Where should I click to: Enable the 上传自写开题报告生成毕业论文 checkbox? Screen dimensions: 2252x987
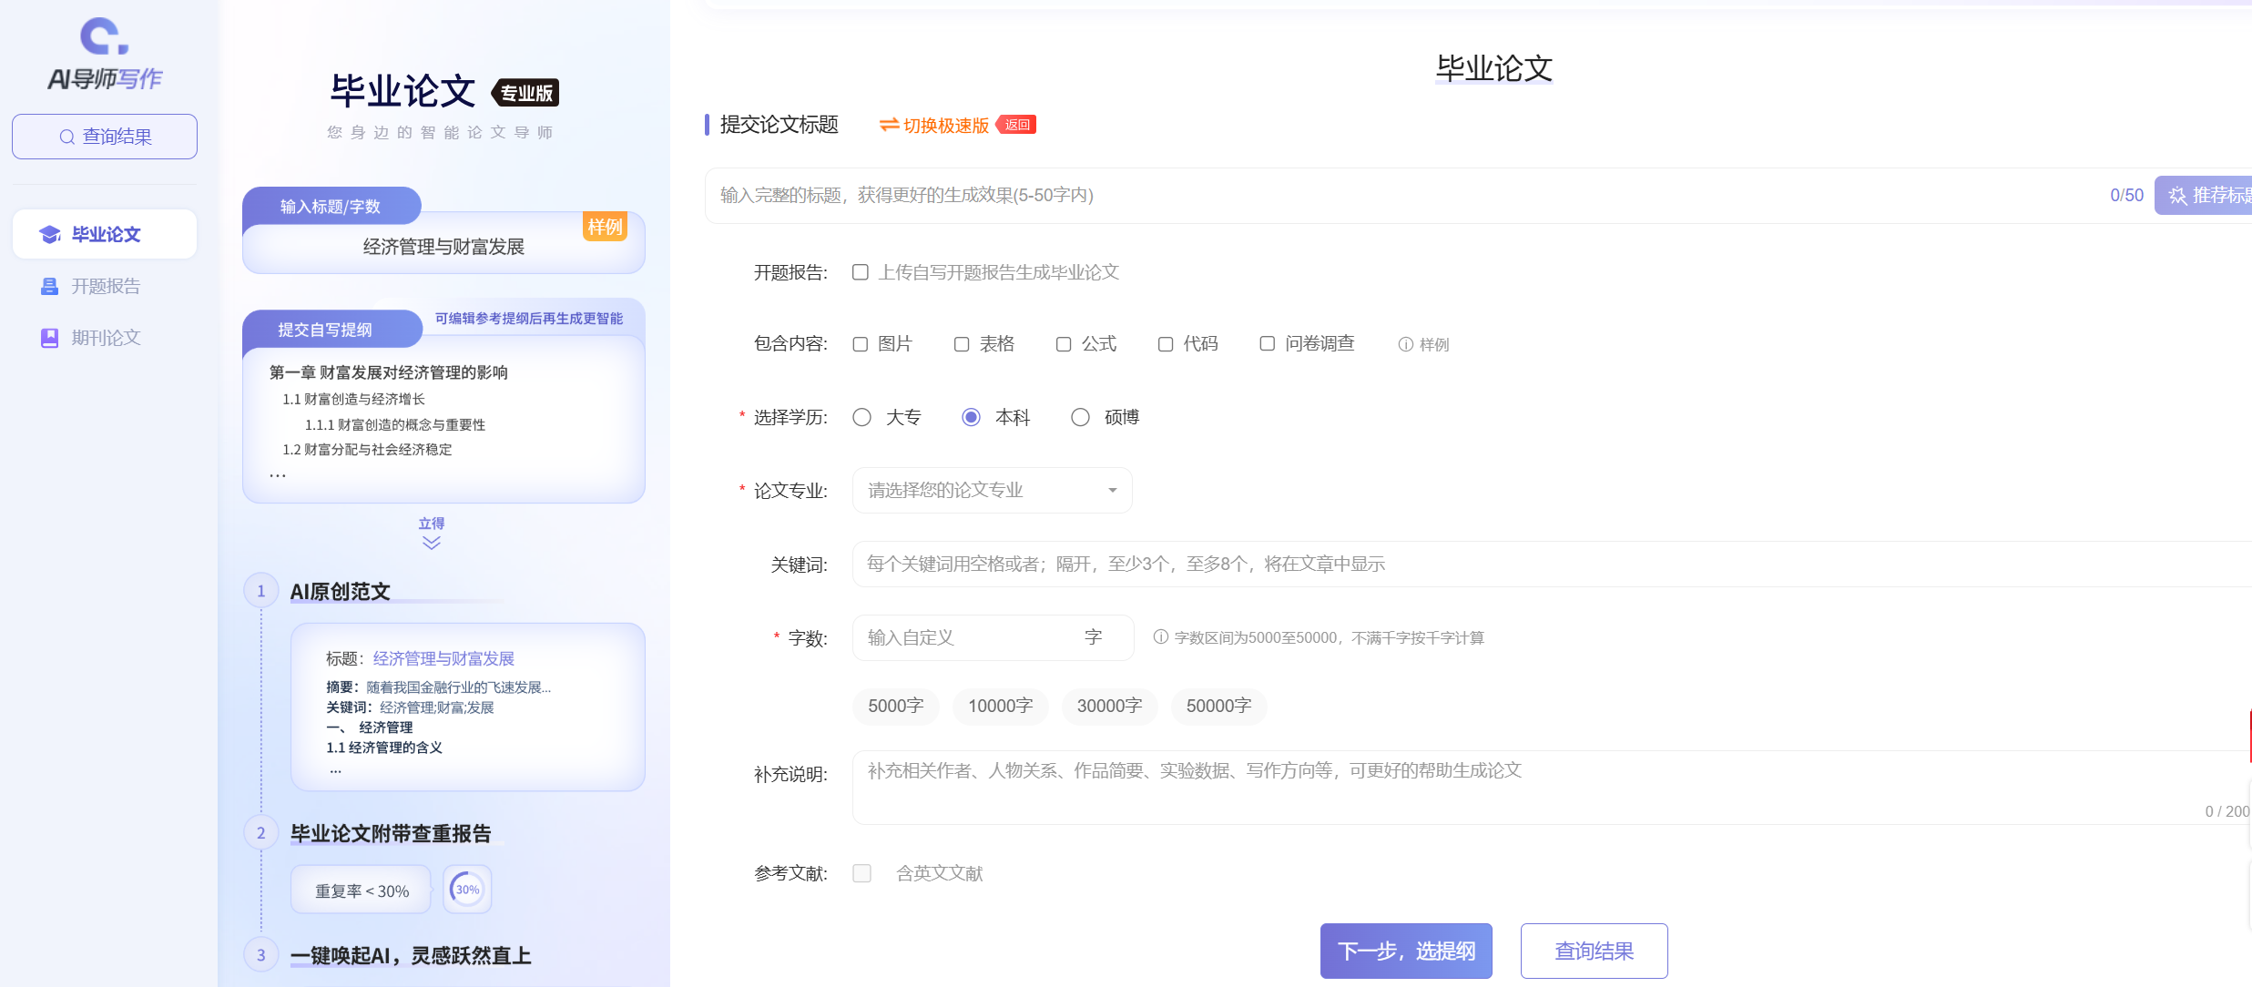click(x=861, y=271)
